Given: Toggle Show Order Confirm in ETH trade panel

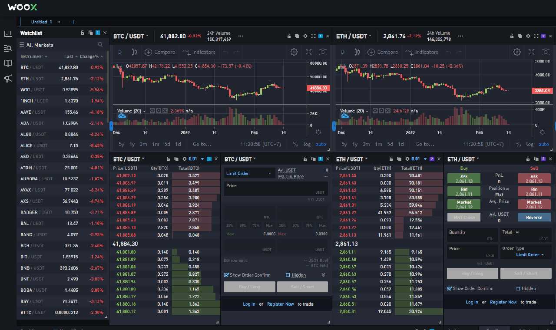Looking at the screenshot, I should 449,288.
